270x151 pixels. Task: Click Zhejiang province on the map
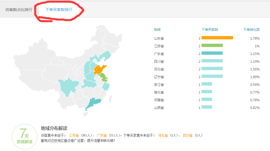click(x=106, y=86)
